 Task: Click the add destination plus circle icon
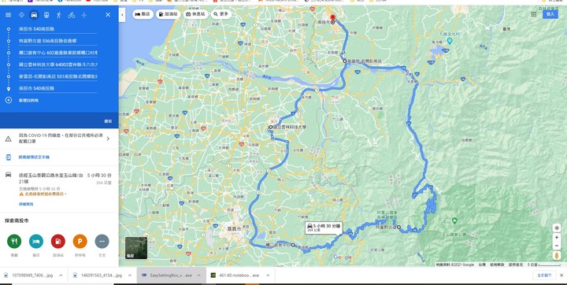[9, 100]
